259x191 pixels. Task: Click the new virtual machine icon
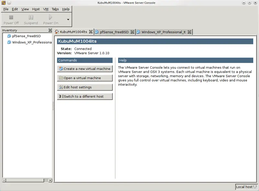61,69
